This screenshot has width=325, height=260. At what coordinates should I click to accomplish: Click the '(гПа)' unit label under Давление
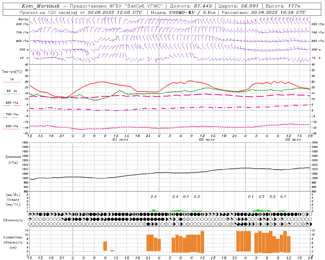(x=13, y=163)
